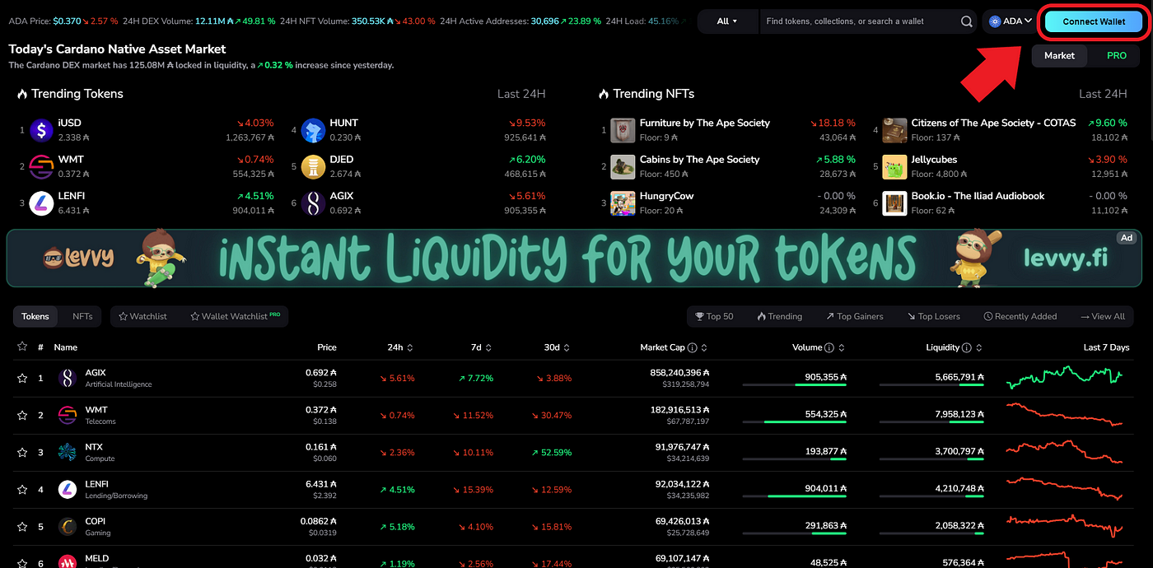Open Citizens of The Ape Society - COTAS

click(x=993, y=123)
